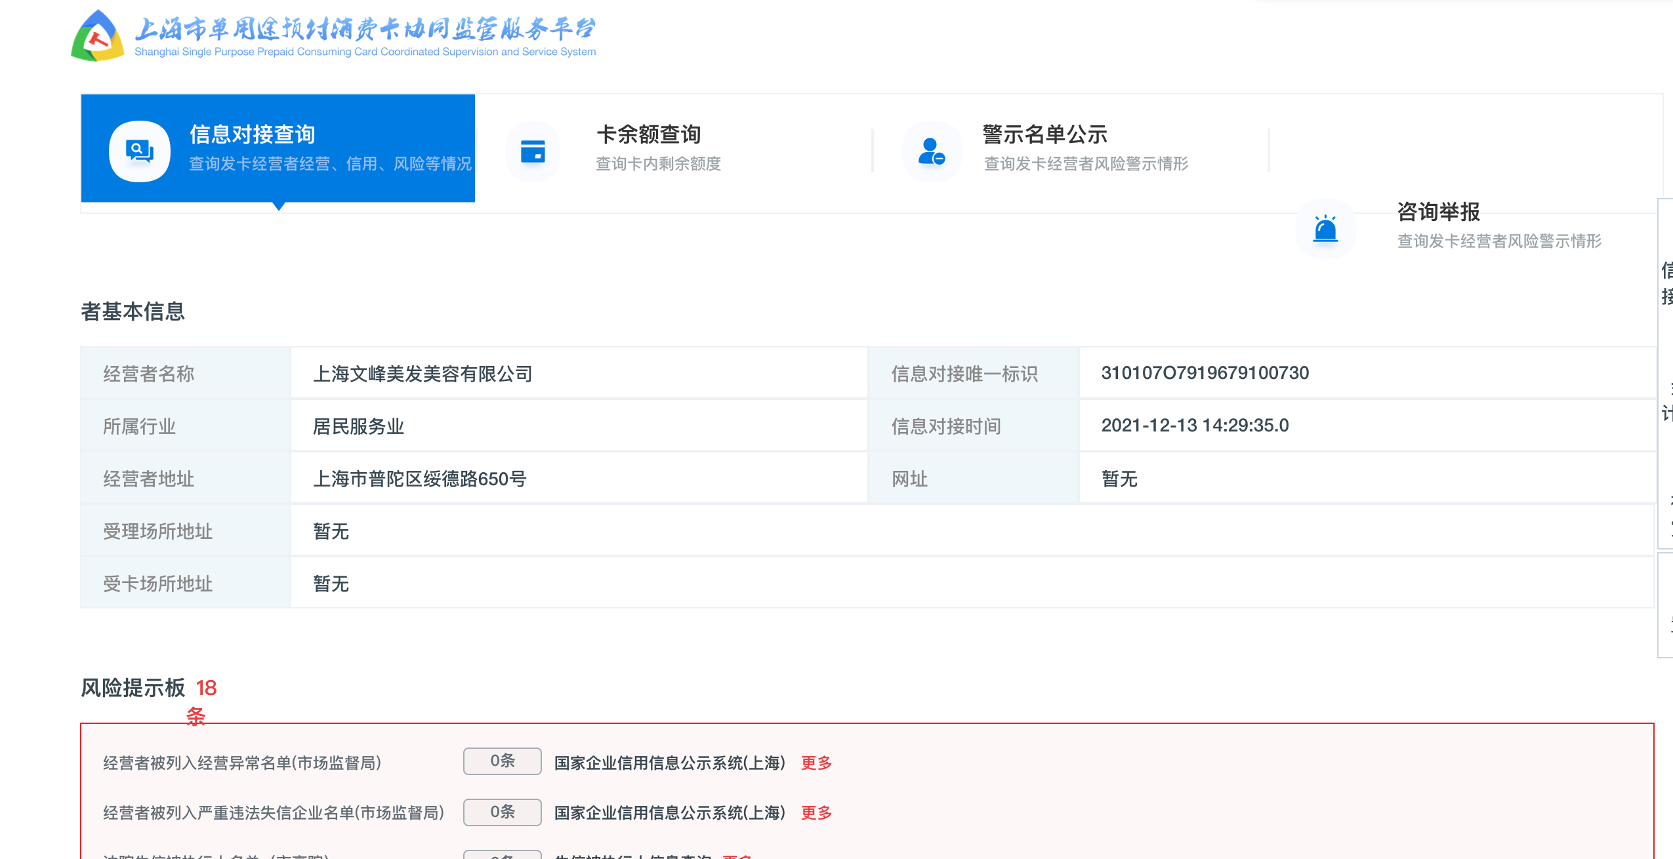Viewport: 1673px width, 859px height.
Task: Click the unique ID value 310107O7919679100730
Action: click(x=1205, y=373)
